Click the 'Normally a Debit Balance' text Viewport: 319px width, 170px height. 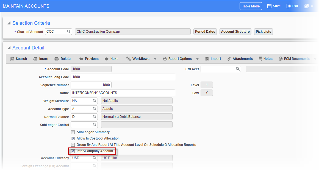[121, 116]
